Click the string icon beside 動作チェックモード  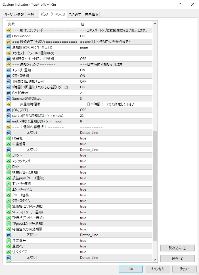pos(9,30)
